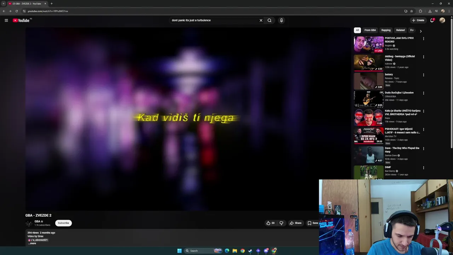Image resolution: width=453 pixels, height=255 pixels.
Task: Open options for Duda Buržujka session video
Action: click(x=423, y=93)
